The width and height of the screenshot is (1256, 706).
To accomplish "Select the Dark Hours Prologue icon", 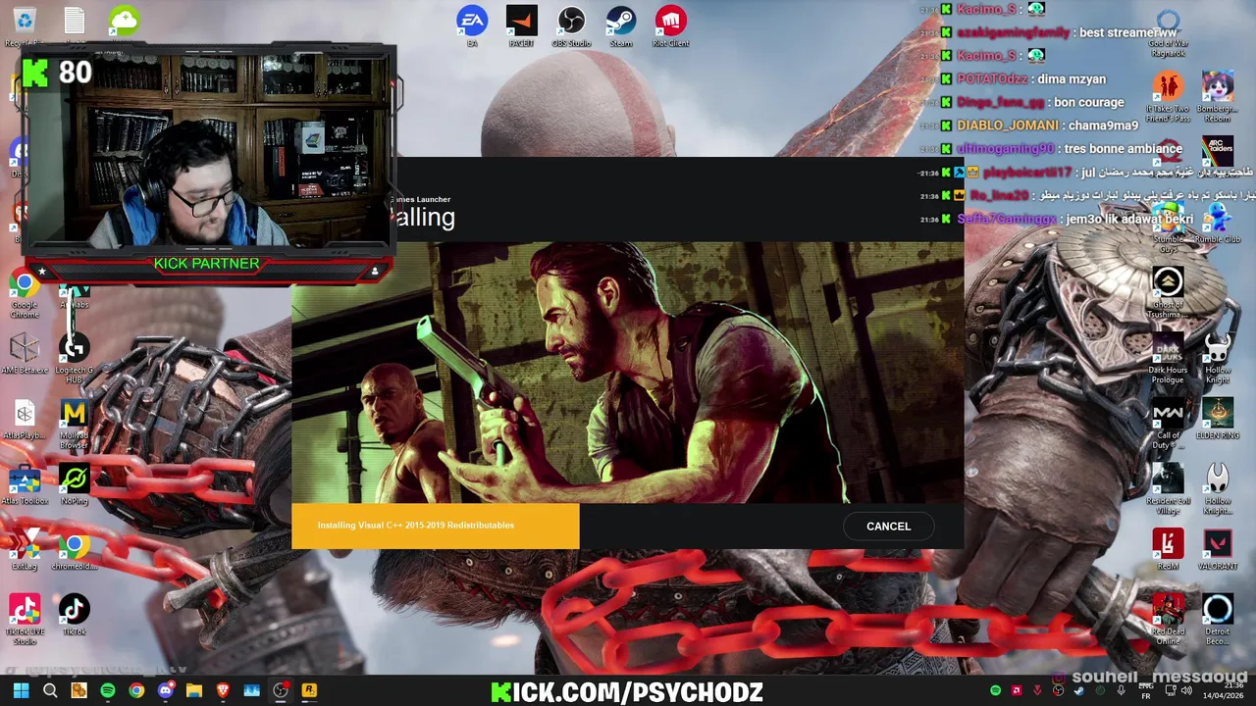I will pyautogui.click(x=1168, y=358).
